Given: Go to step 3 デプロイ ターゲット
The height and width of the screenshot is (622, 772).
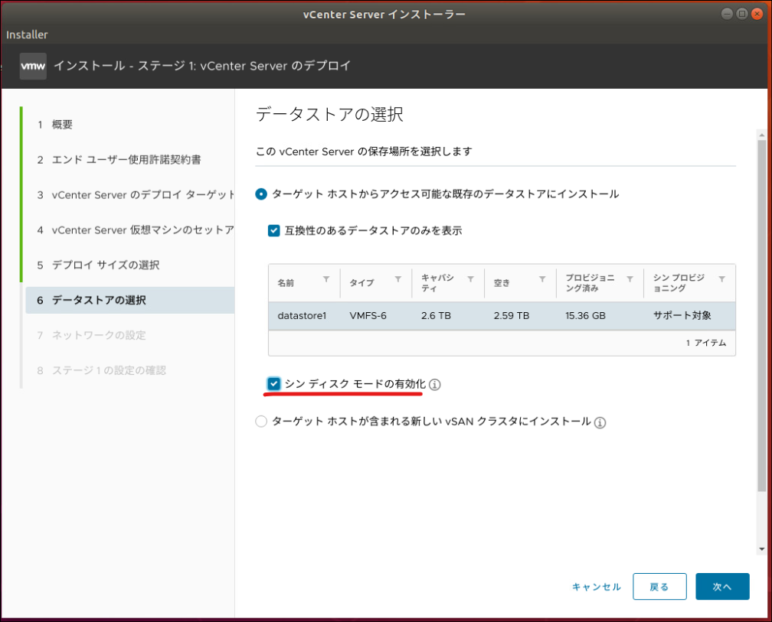Looking at the screenshot, I should [135, 195].
